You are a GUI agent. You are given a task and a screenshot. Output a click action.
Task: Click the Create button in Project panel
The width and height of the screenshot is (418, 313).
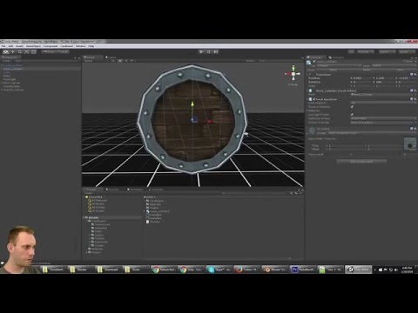[x=89, y=193]
